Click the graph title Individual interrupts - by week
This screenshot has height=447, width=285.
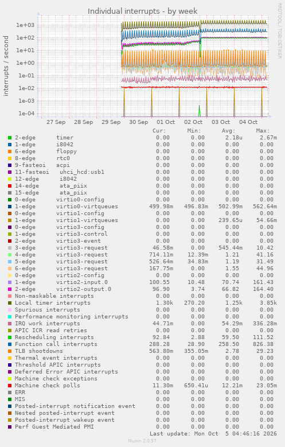pos(142,11)
